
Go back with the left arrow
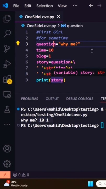point(91,6)
